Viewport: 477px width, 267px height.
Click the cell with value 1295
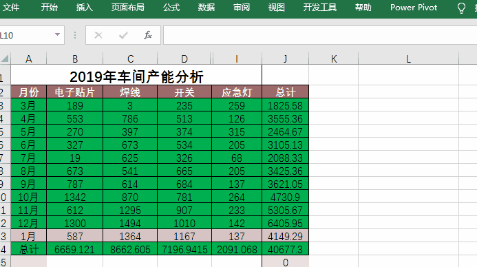coord(130,210)
